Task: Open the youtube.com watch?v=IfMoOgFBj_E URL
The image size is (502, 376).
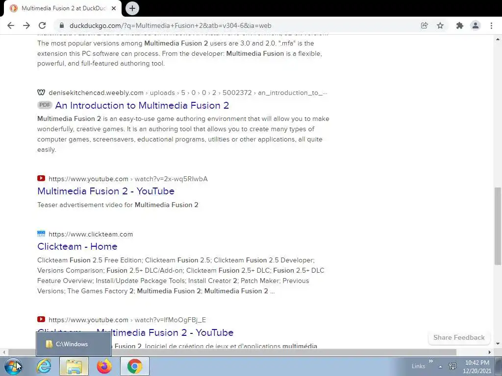Action: (127, 320)
